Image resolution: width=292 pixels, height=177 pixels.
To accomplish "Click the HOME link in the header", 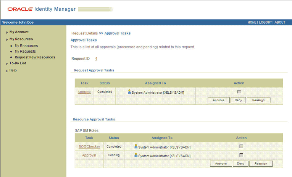I will click(x=252, y=23).
